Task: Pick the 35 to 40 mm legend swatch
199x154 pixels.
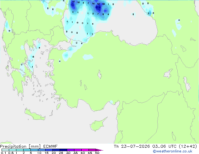Action: pos(78,150)
